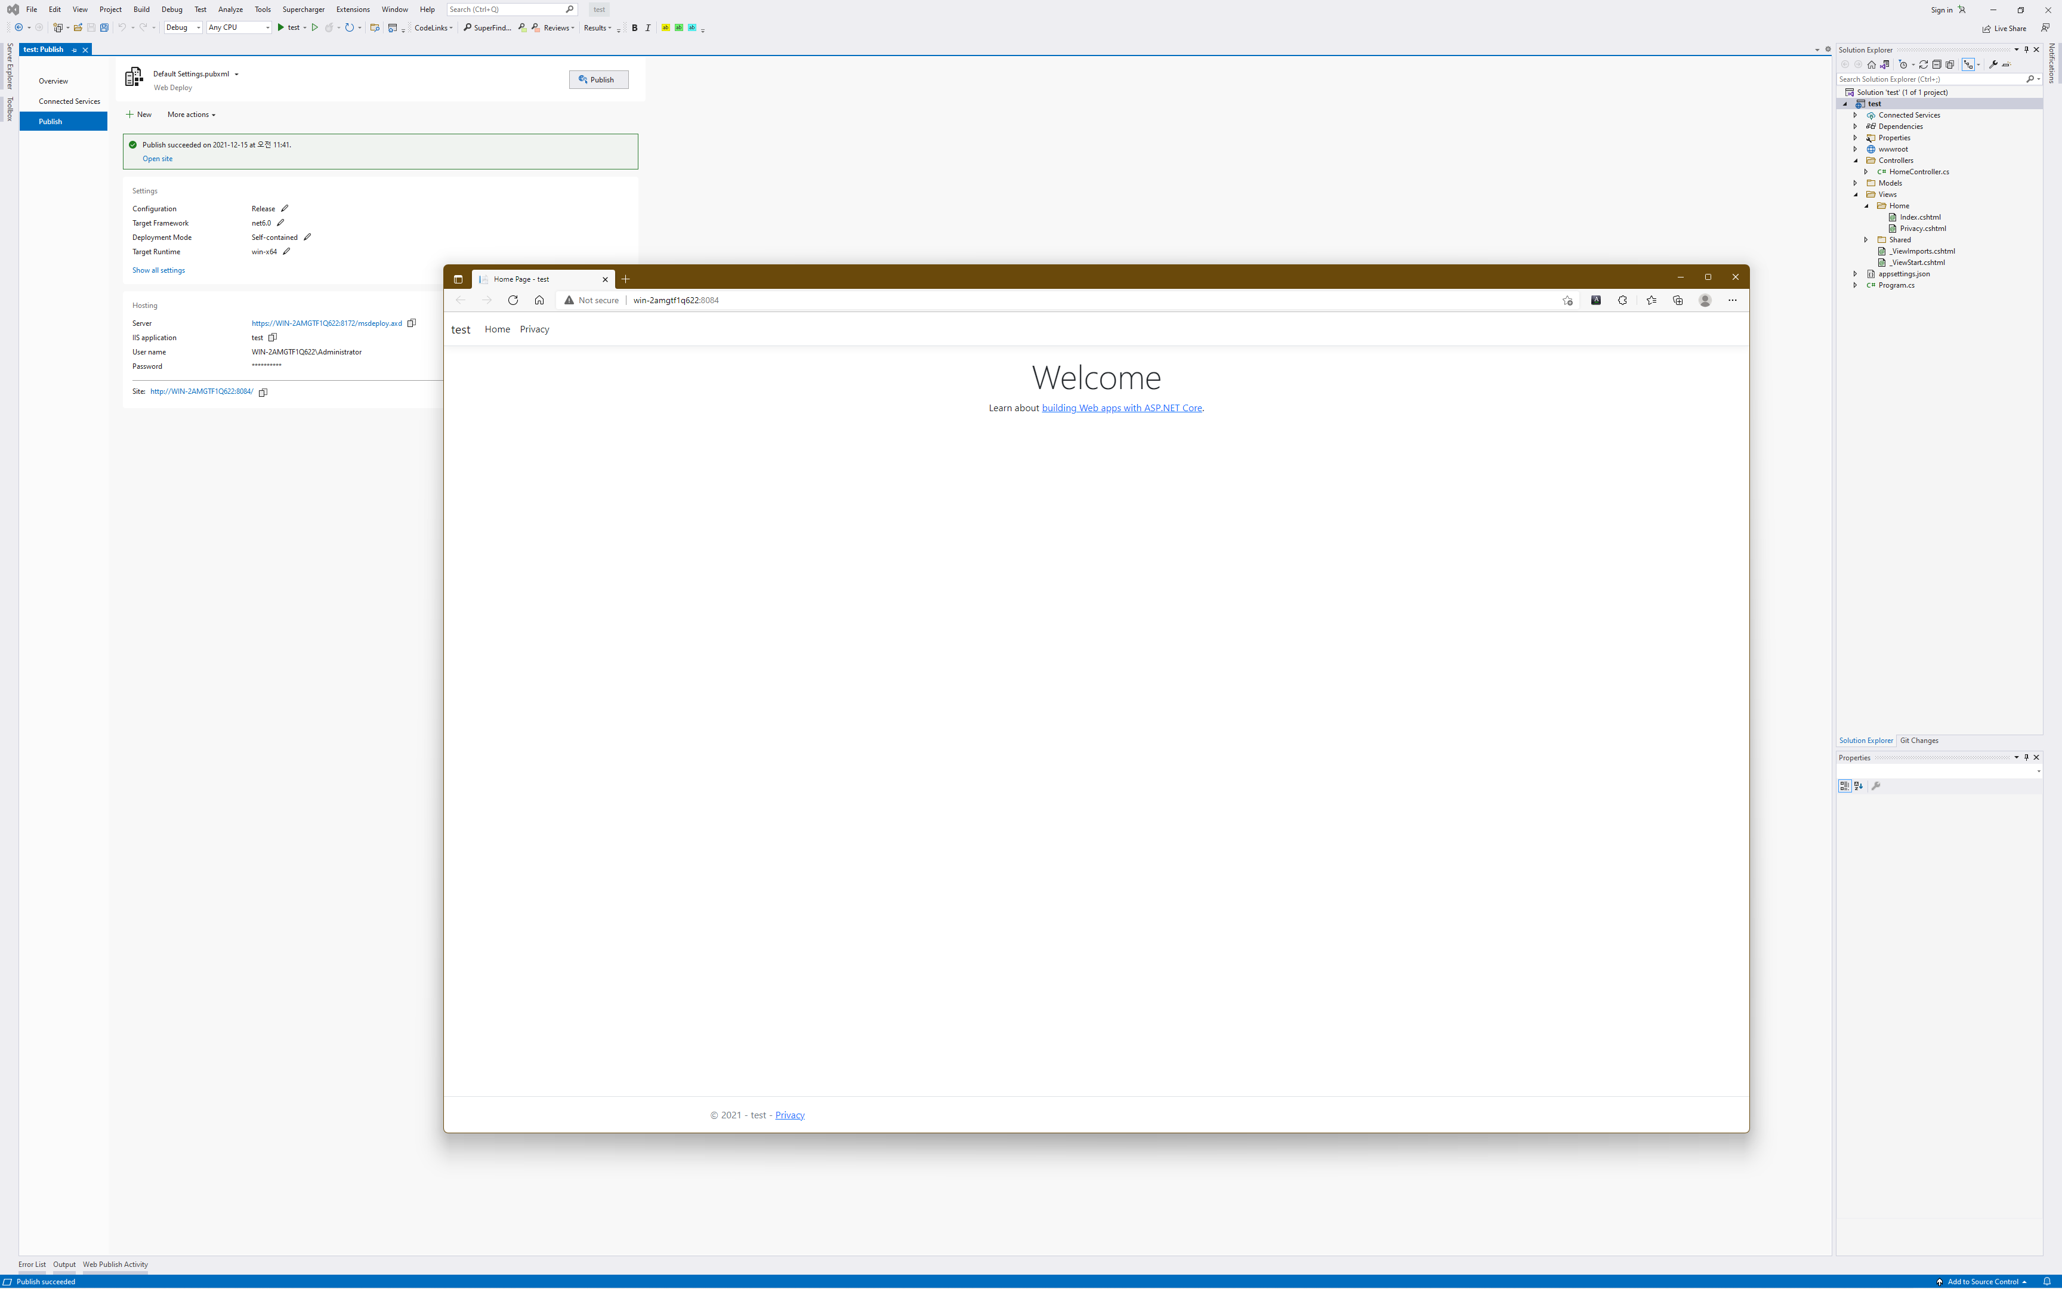Toggle bold formatting in the toolbar
This screenshot has width=2062, height=1289.
(635, 27)
